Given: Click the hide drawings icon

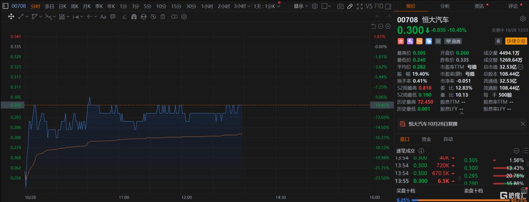Looking at the screenshot, I should tap(153, 17).
